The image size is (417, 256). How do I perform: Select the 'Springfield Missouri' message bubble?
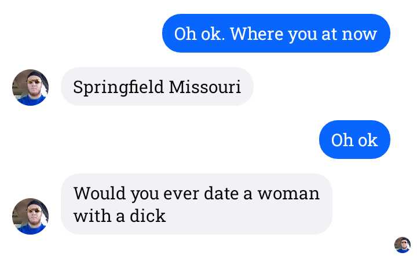pos(157,87)
